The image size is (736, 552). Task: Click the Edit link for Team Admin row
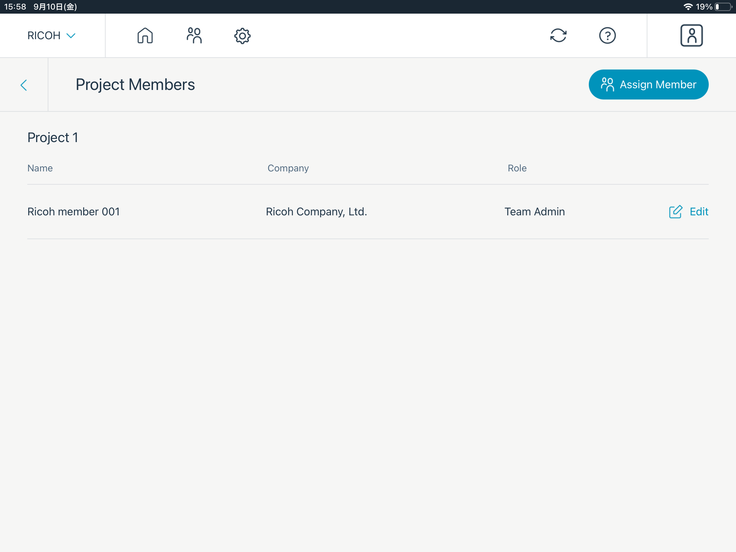699,212
